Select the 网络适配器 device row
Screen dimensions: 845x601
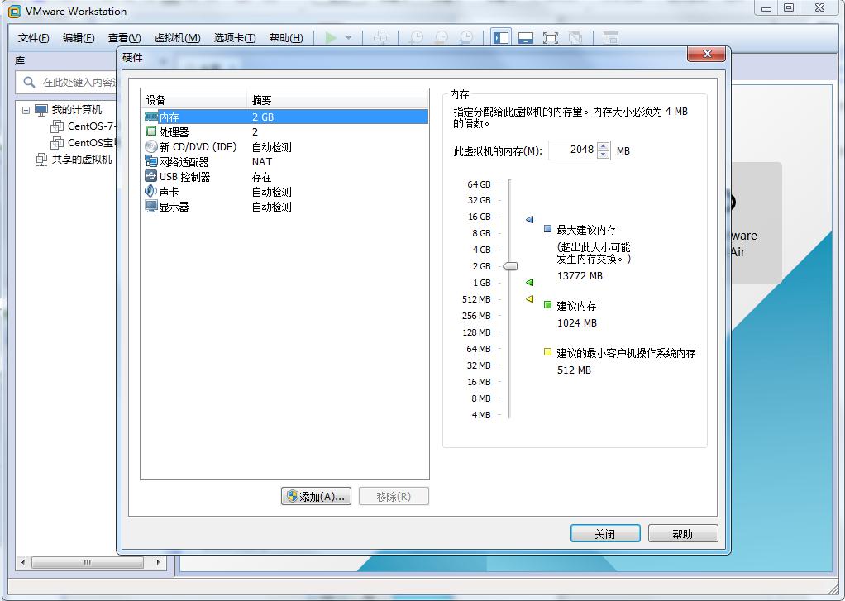tap(285, 162)
